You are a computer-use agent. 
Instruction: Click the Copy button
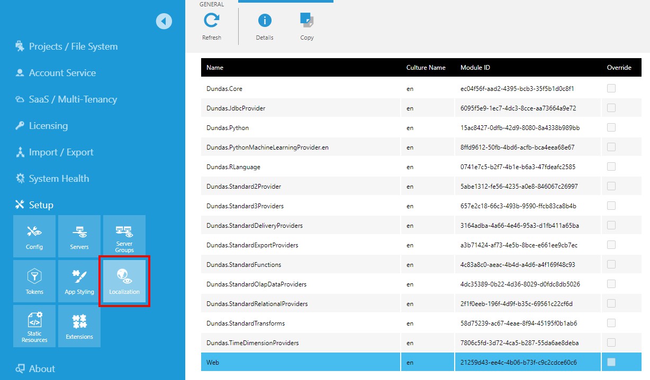pyautogui.click(x=306, y=24)
